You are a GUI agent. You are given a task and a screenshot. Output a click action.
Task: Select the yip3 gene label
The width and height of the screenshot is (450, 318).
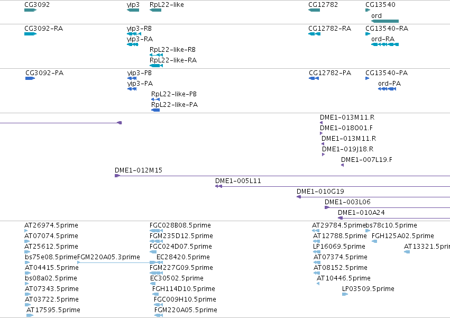coord(133,5)
